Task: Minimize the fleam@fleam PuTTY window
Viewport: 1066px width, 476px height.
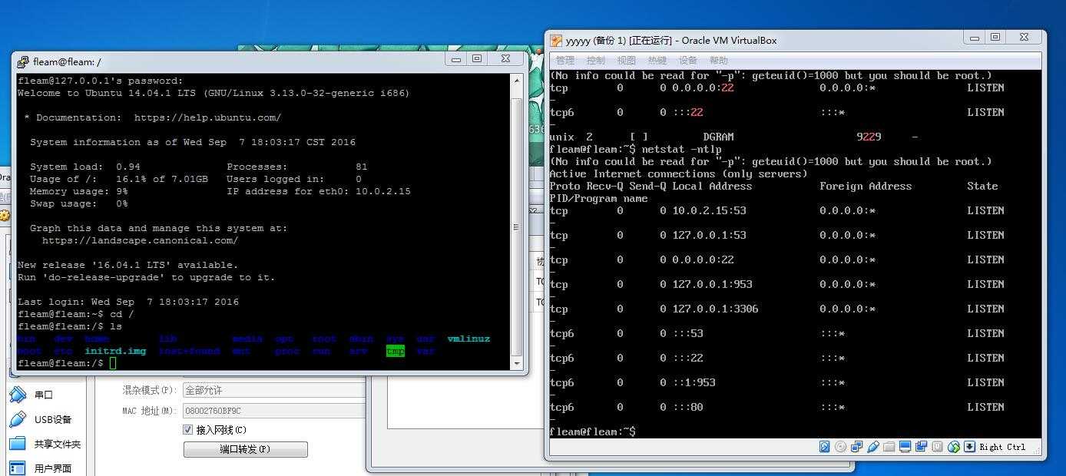Action: click(456, 59)
